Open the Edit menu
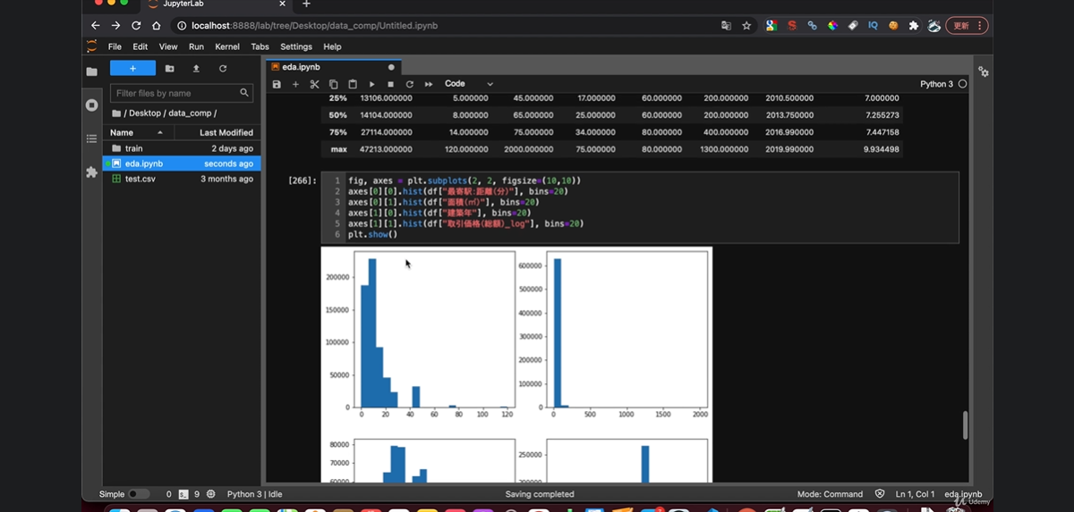This screenshot has height=512, width=1074. click(141, 46)
